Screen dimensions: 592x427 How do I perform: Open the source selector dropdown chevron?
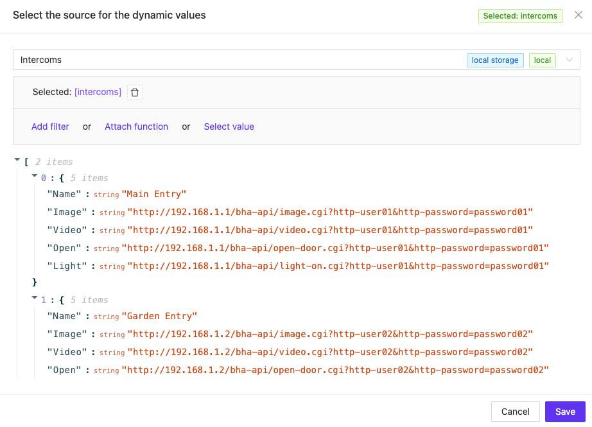click(x=570, y=60)
